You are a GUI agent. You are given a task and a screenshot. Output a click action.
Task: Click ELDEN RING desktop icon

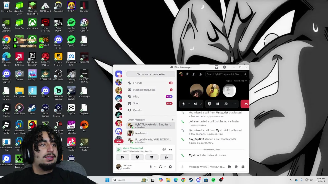pyautogui.click(x=45, y=75)
